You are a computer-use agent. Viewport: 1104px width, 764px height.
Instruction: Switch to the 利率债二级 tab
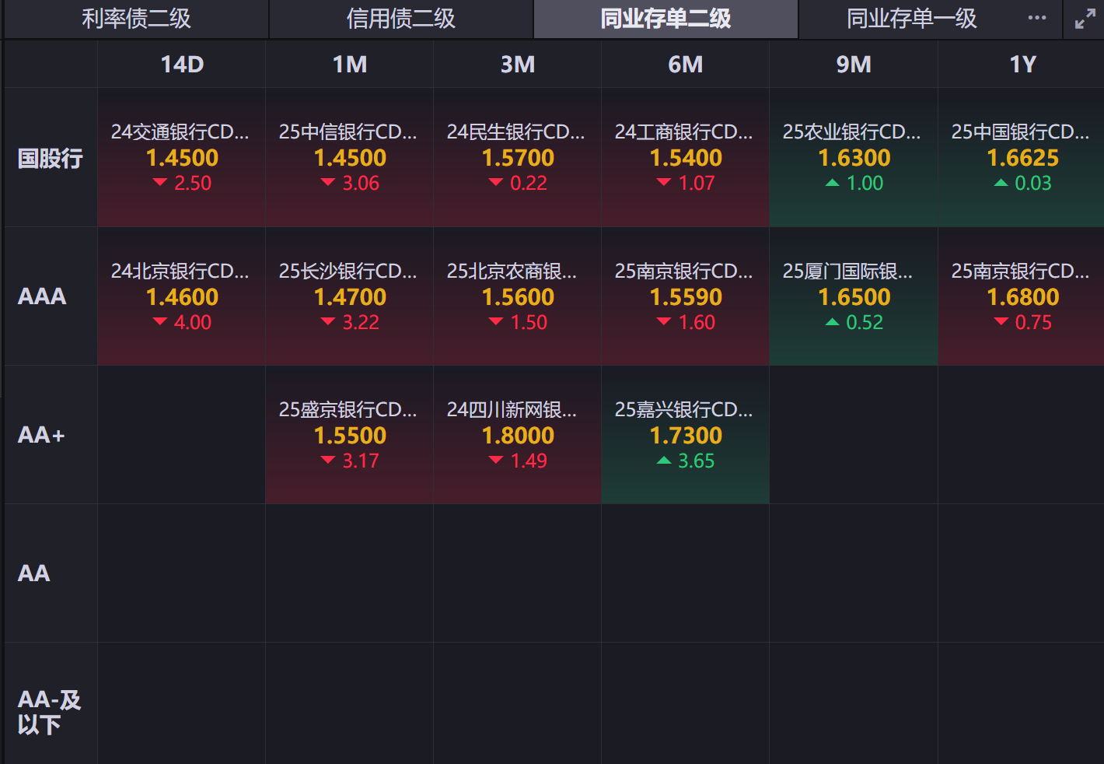[137, 19]
